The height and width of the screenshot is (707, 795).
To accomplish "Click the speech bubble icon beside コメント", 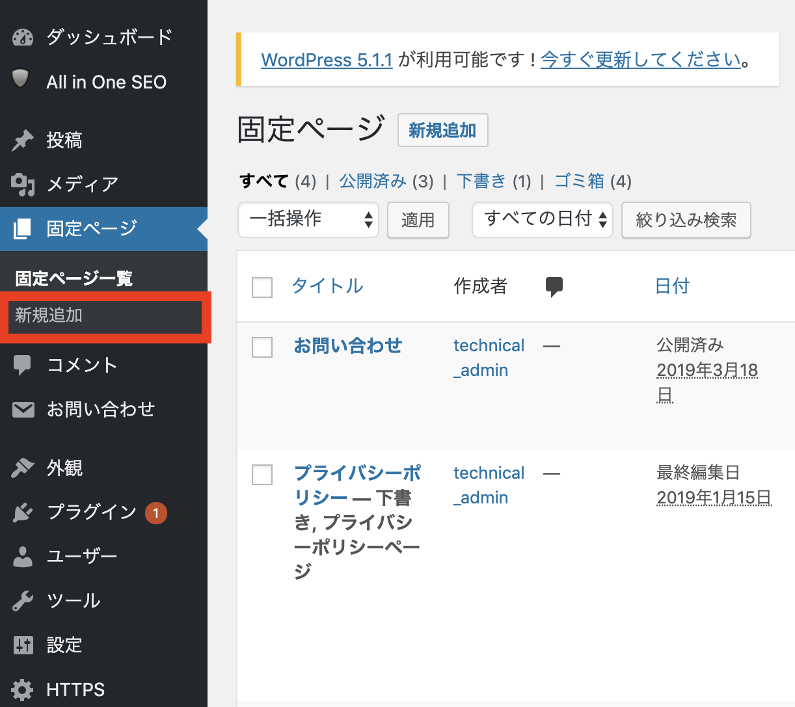I will click(x=22, y=366).
